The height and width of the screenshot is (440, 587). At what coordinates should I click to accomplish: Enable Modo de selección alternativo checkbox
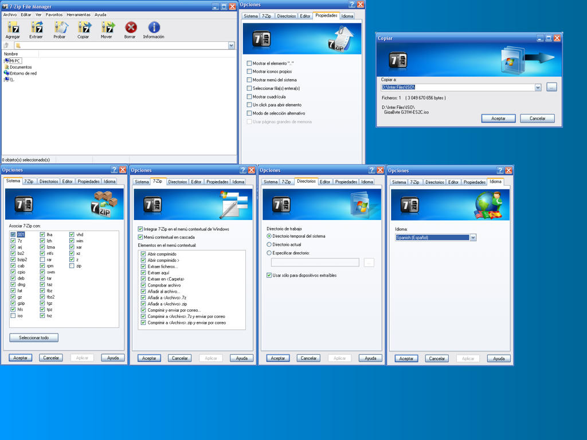[x=249, y=113]
